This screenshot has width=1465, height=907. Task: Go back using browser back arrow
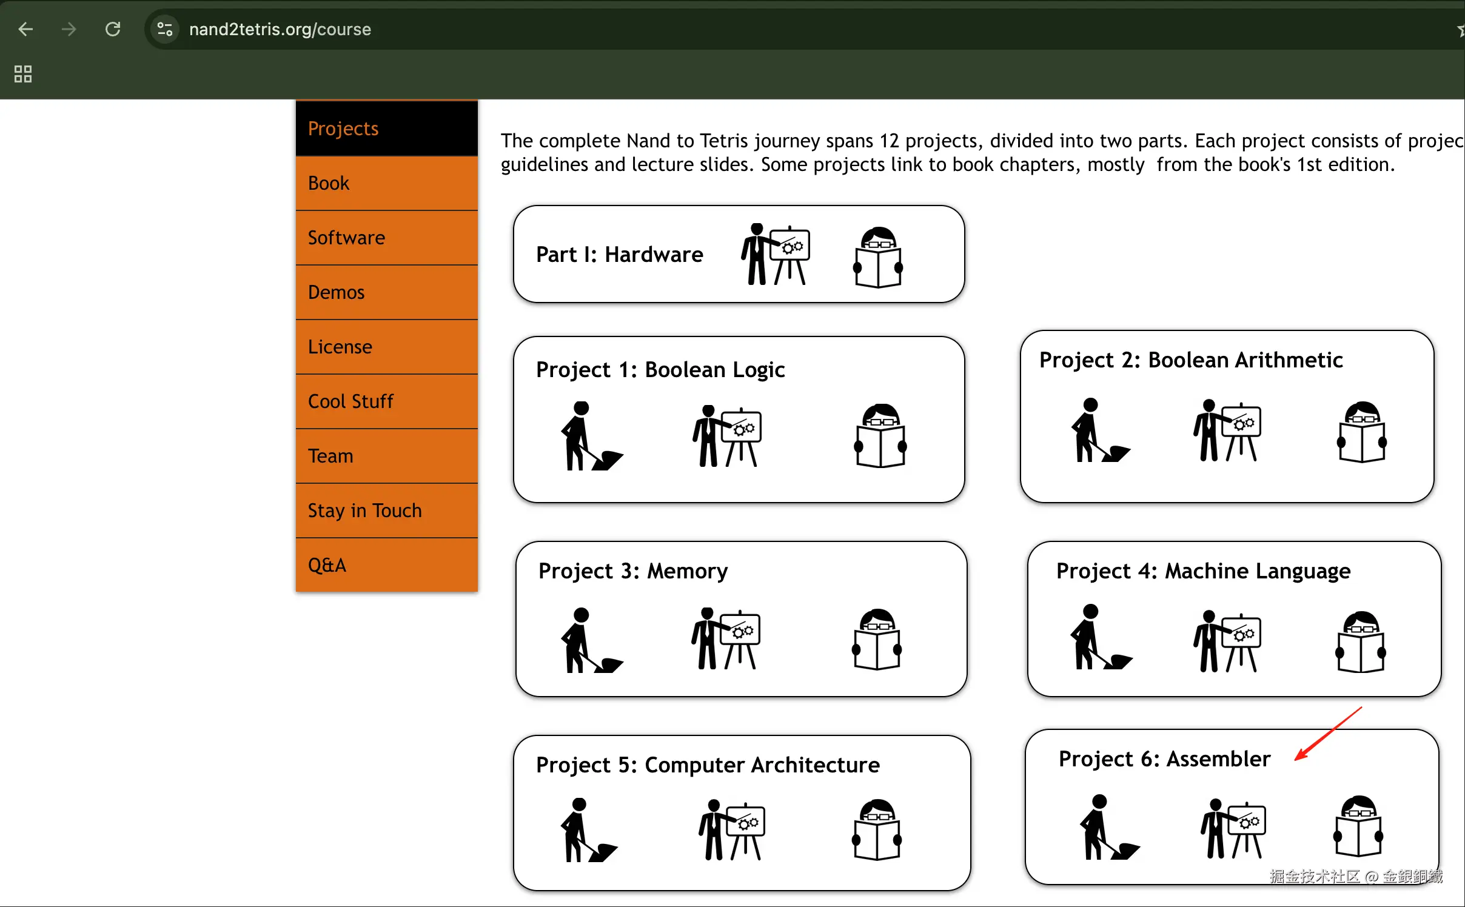pos(25,29)
